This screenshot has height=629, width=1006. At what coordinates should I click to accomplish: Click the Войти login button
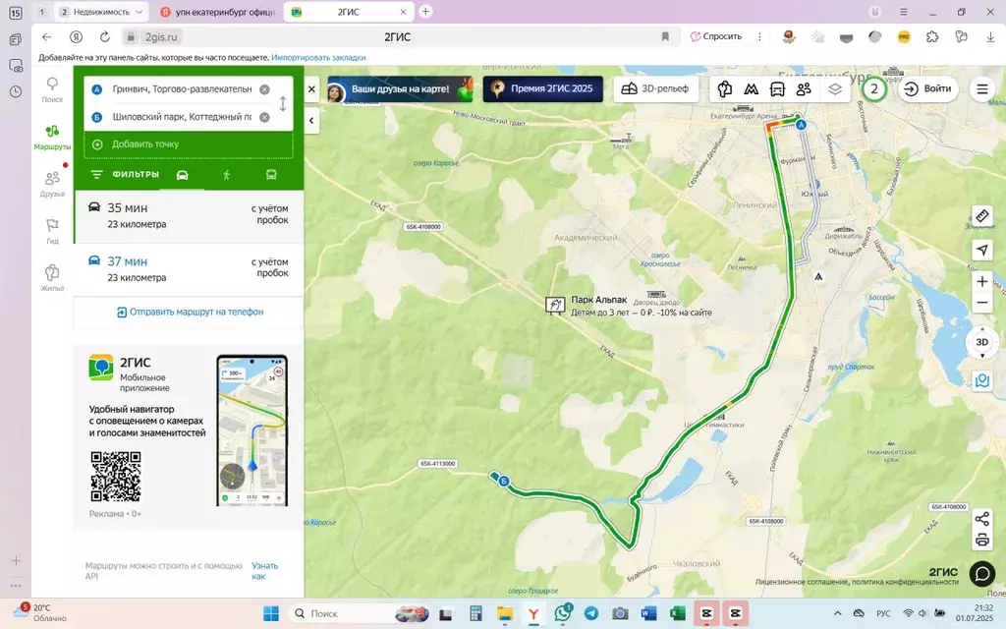tap(927, 88)
